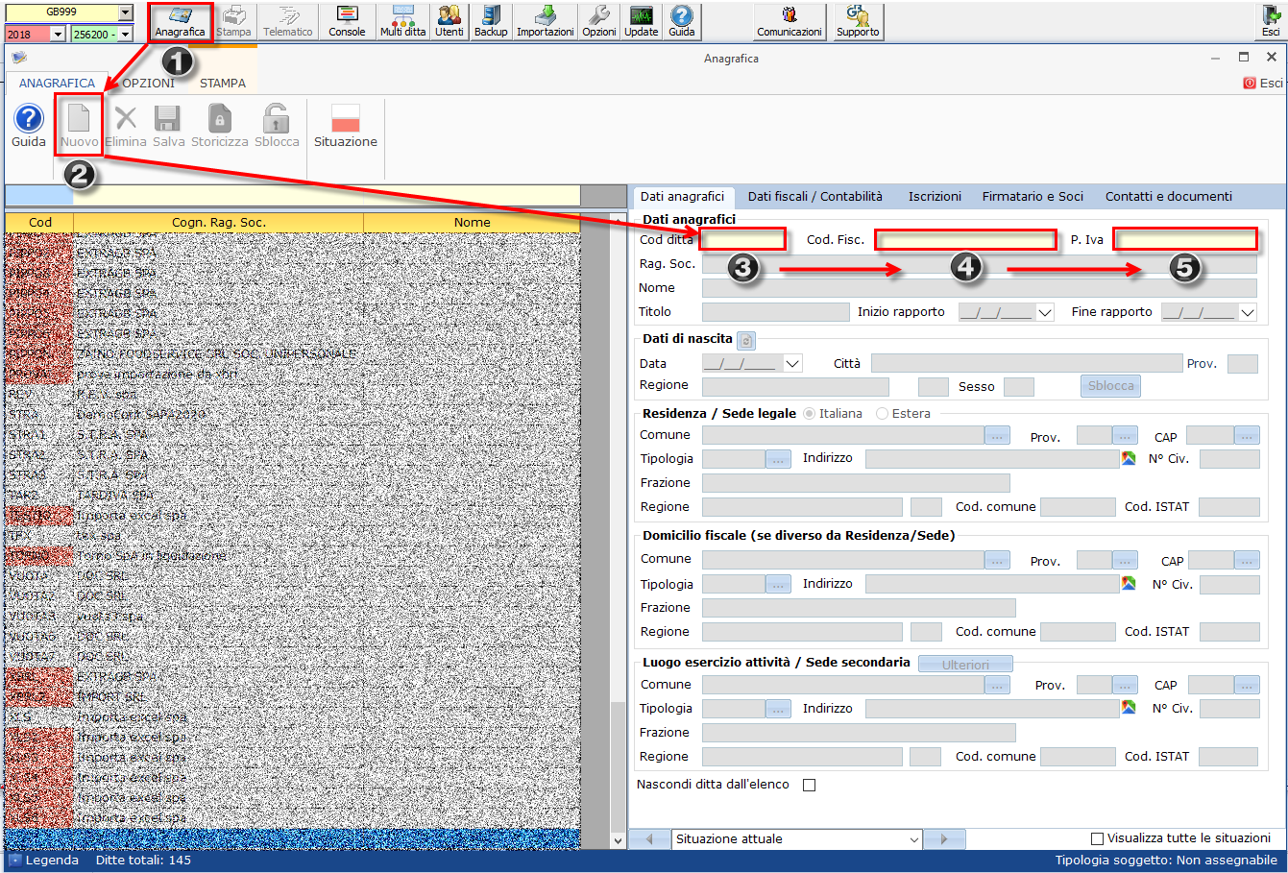
Task: Open the Stampa toolbar icon
Action: point(233,21)
